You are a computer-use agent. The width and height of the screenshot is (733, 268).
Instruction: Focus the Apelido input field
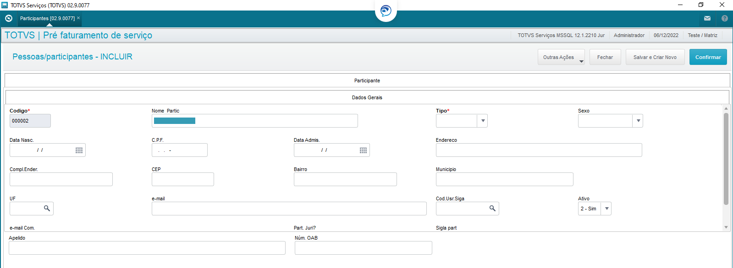pos(147,248)
